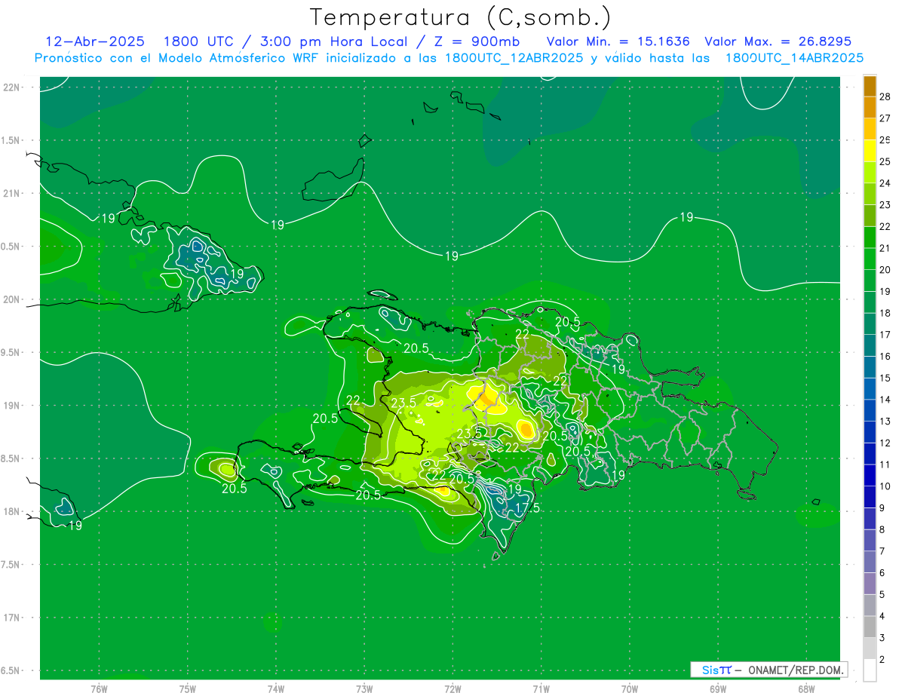This screenshot has height=699, width=905.
Task: Click the "18N" latitude axis label
Action: (x=11, y=511)
